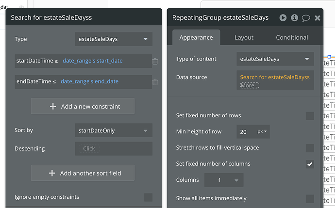This screenshot has height=208, width=335.
Task: Click Add another sort field button
Action: 83,173
